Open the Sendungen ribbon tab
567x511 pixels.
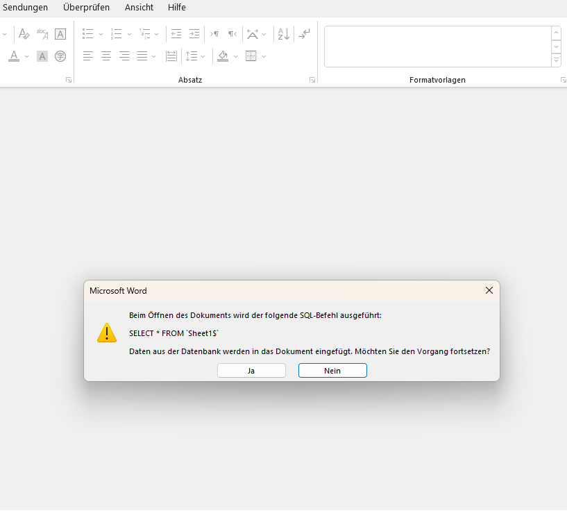tap(25, 7)
